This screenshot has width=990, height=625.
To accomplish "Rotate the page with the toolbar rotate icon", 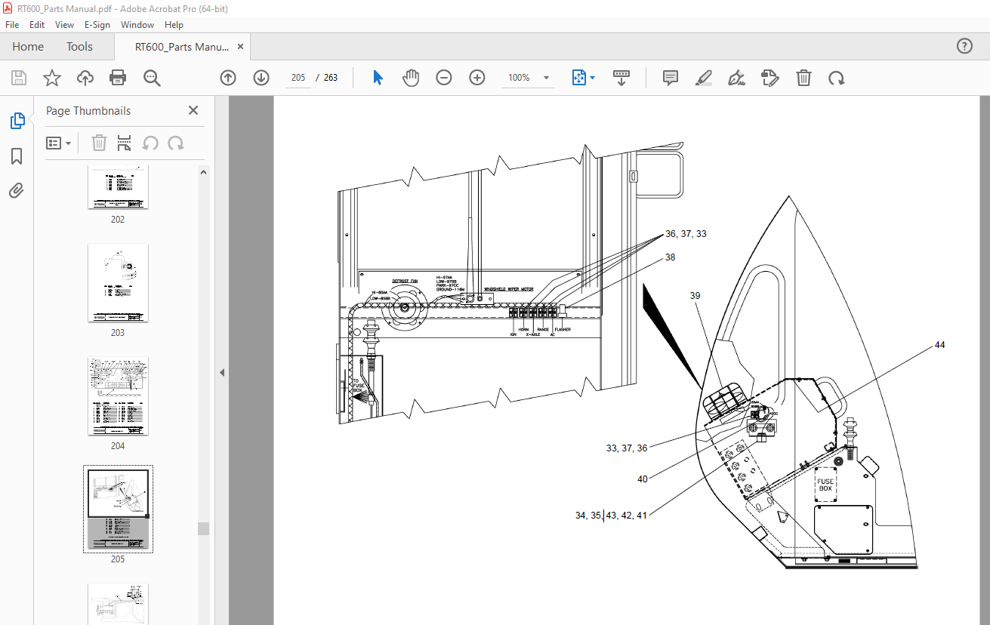I will point(837,78).
